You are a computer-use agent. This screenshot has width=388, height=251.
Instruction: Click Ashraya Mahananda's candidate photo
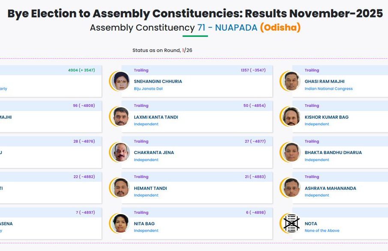[x=292, y=188]
